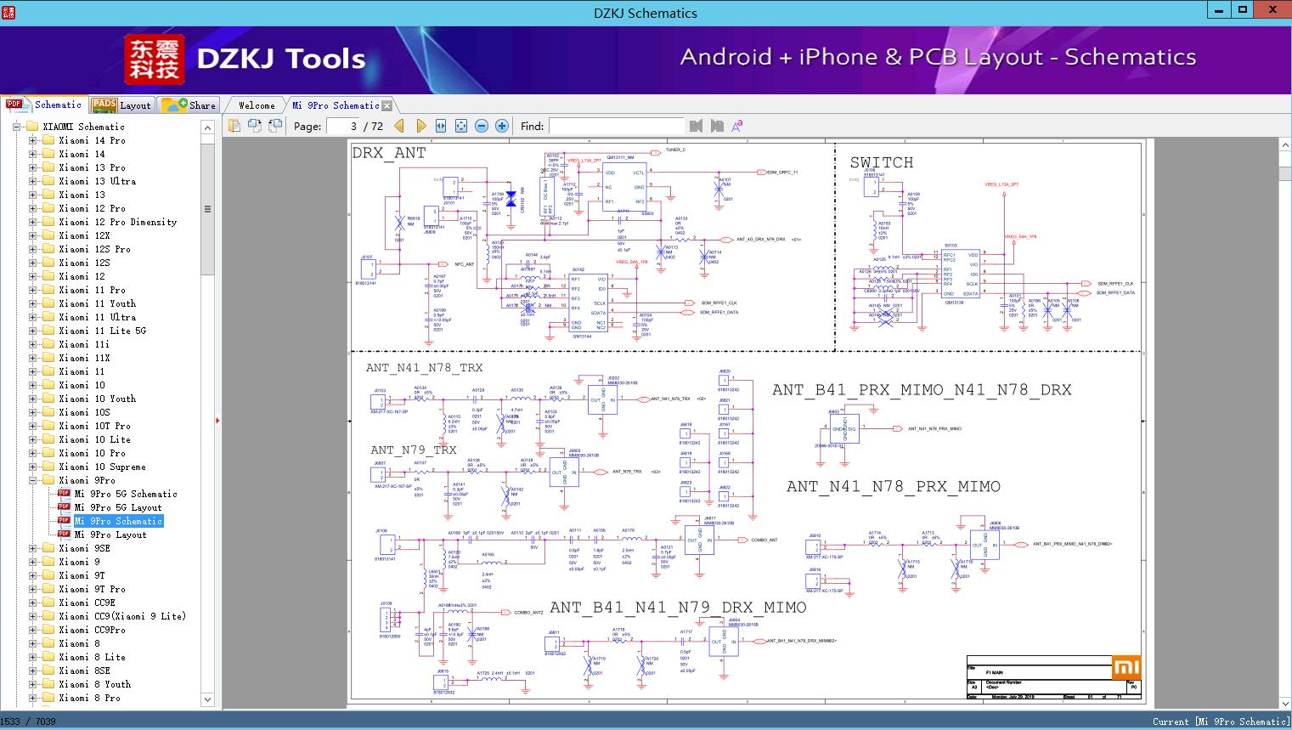Click the fit width icon
This screenshot has width=1292, height=730.
tap(441, 126)
